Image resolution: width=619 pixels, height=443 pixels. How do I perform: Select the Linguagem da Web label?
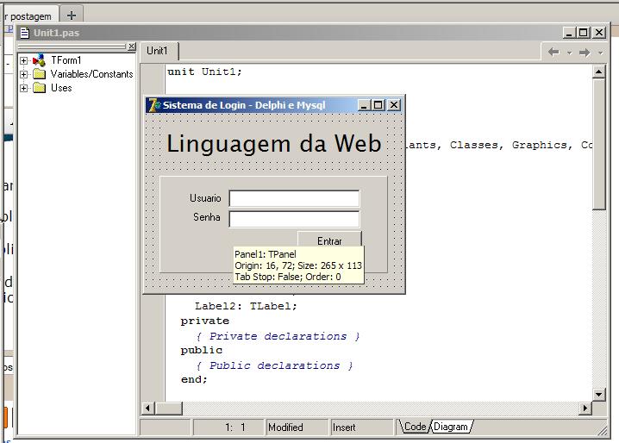tap(274, 143)
